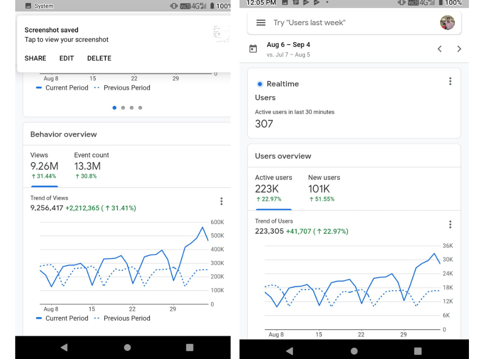Open Realtime card three-dot menu

click(x=450, y=81)
